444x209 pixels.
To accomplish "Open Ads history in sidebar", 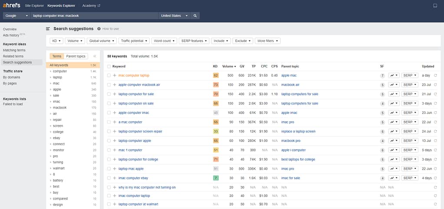I will tap(14, 35).
